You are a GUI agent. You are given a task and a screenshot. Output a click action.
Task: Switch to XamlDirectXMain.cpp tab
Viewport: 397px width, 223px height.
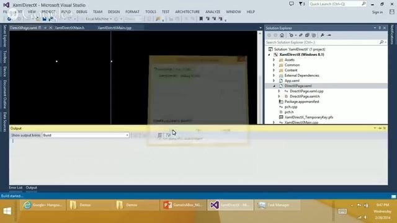click(x=115, y=28)
